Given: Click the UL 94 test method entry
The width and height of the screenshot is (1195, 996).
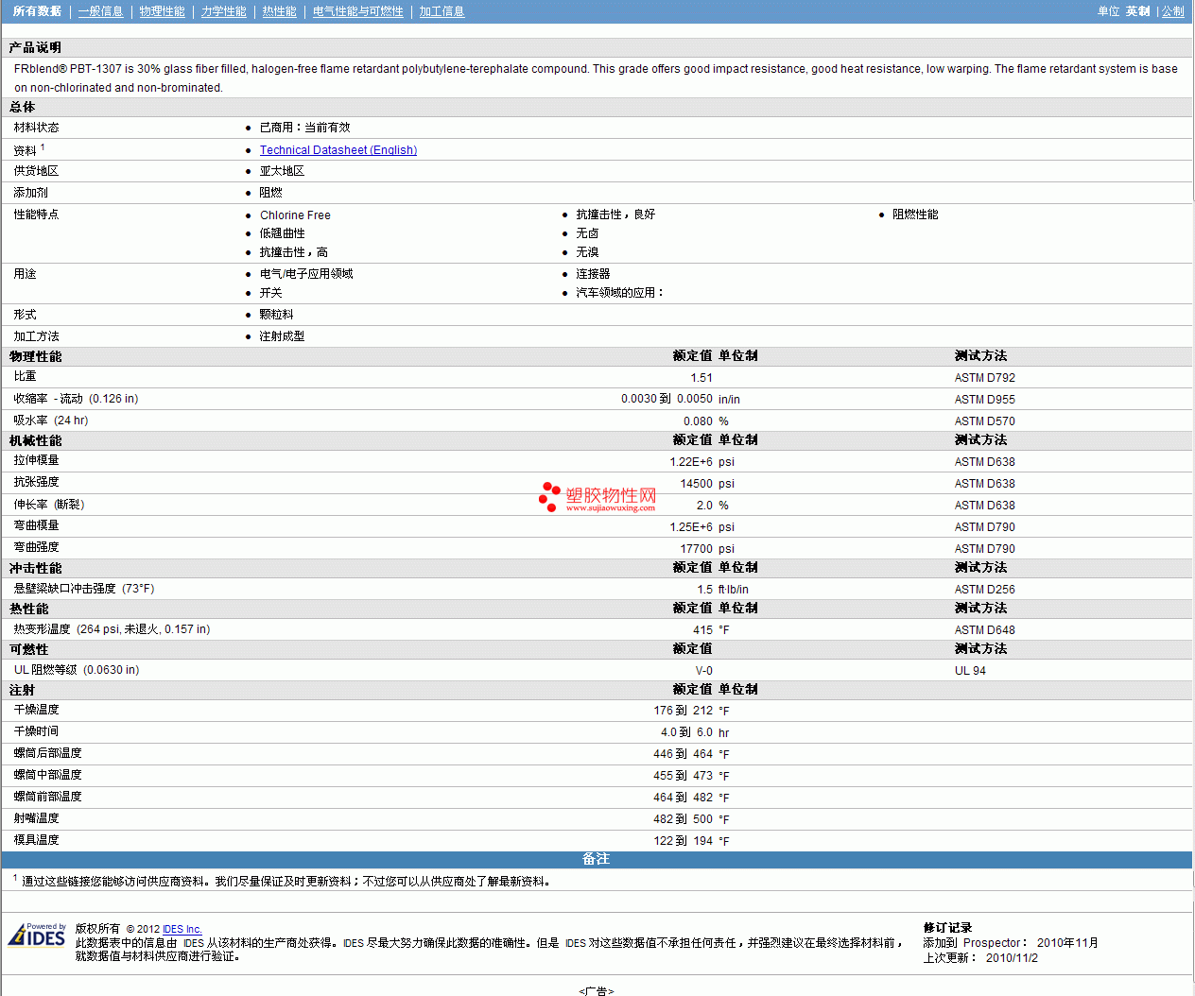Looking at the screenshot, I should pos(970,671).
